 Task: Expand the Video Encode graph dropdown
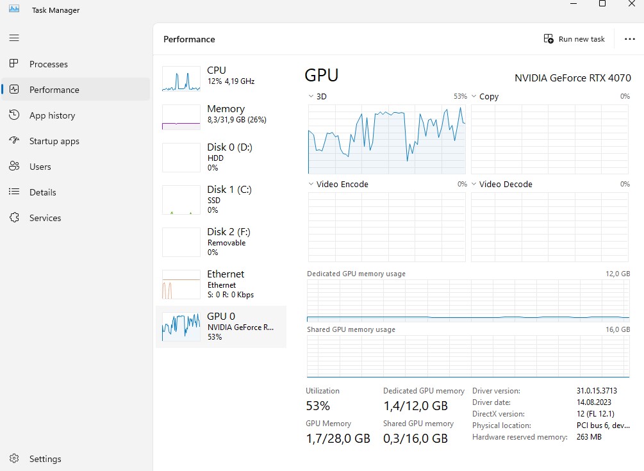(312, 184)
